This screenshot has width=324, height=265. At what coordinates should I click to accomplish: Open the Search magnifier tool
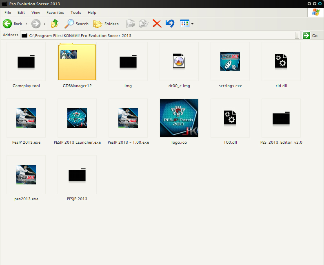[69, 24]
